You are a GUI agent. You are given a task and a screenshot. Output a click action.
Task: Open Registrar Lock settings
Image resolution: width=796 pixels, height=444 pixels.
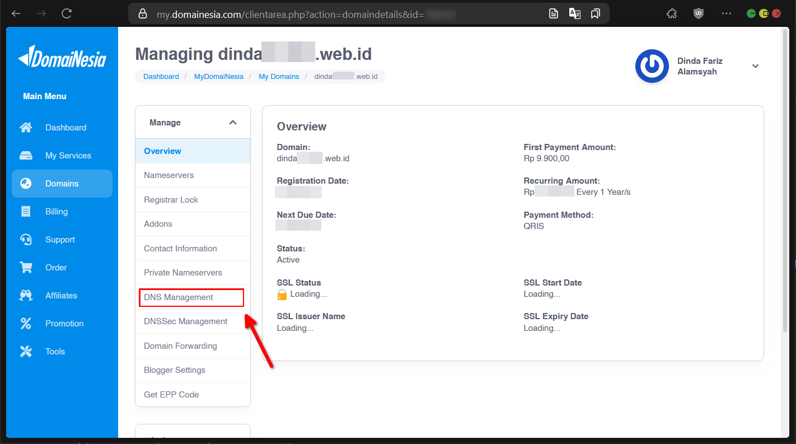click(x=171, y=200)
